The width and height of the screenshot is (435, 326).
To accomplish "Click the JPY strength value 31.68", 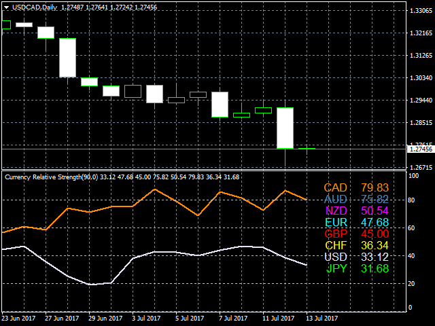I will point(375,268).
